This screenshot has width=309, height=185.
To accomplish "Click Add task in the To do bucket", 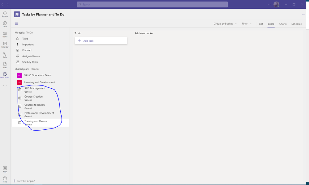I will pyautogui.click(x=101, y=41).
